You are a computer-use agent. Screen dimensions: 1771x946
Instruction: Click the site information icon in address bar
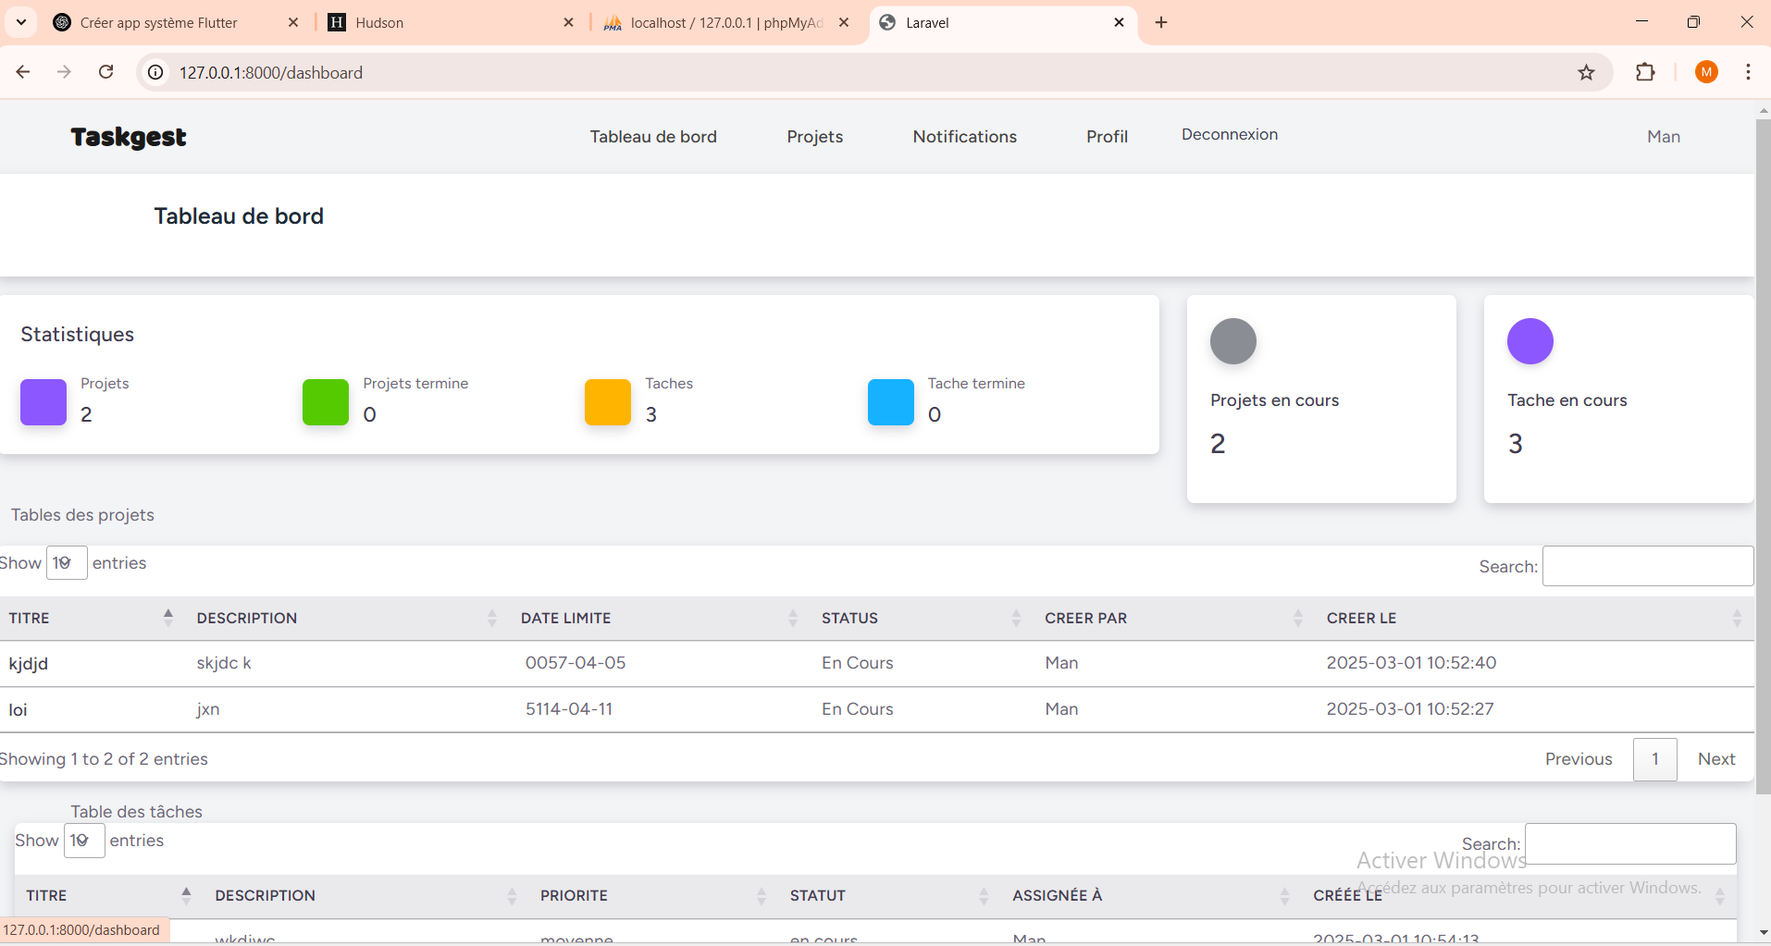coord(156,72)
